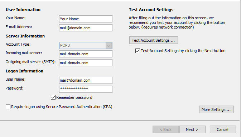Enable Require logon using SPA checkbox
This screenshot has height=137, width=241.
(8, 107)
